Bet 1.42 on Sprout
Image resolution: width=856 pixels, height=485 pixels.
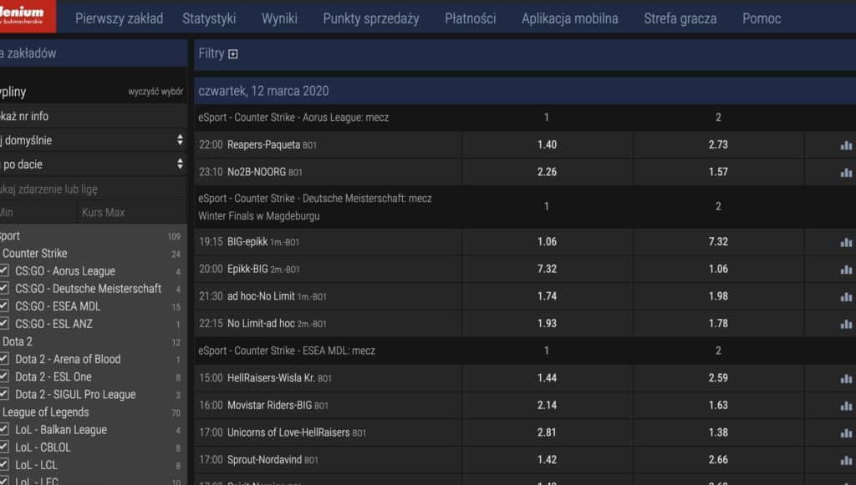tap(547, 460)
